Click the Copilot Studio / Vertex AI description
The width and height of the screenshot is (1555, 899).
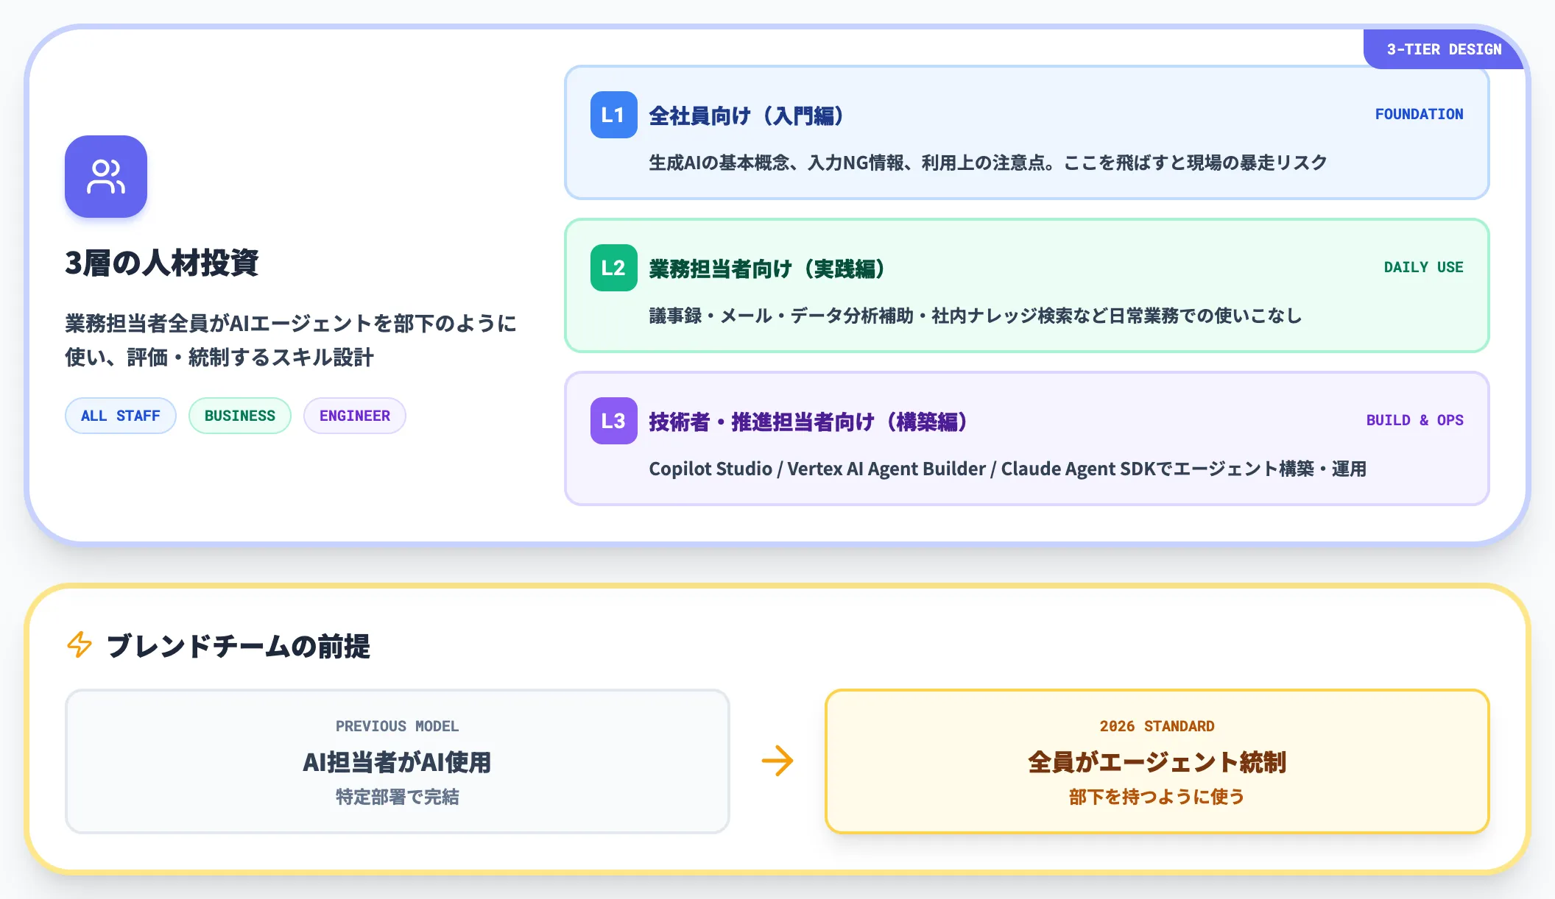coord(1007,469)
